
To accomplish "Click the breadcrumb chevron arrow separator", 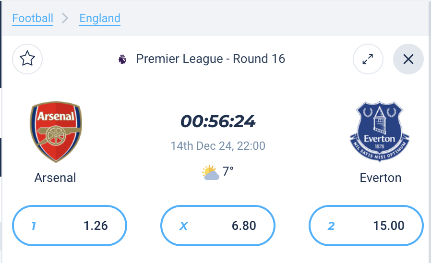I will point(65,18).
